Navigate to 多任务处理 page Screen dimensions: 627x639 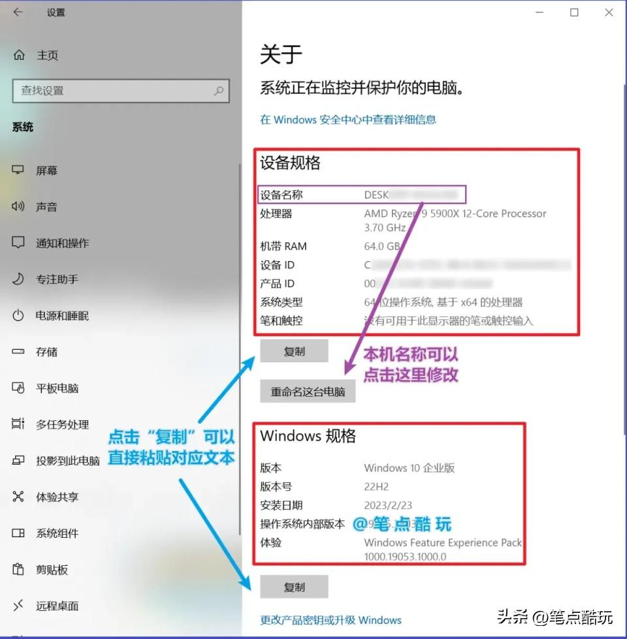click(x=63, y=424)
